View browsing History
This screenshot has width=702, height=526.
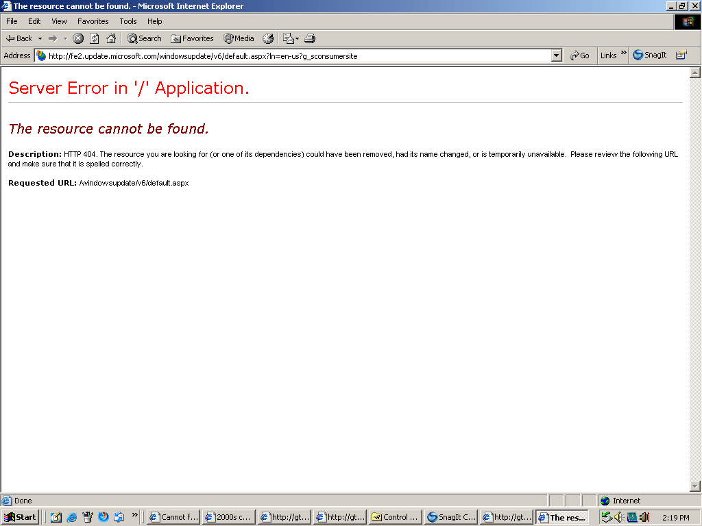coord(268,38)
